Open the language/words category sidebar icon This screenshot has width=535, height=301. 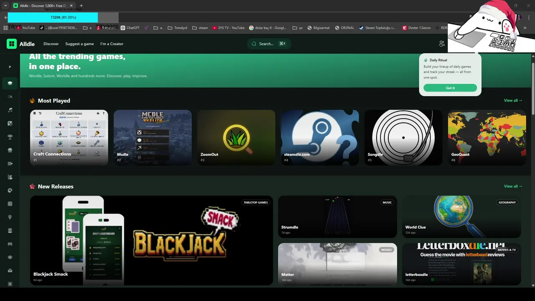point(10,97)
